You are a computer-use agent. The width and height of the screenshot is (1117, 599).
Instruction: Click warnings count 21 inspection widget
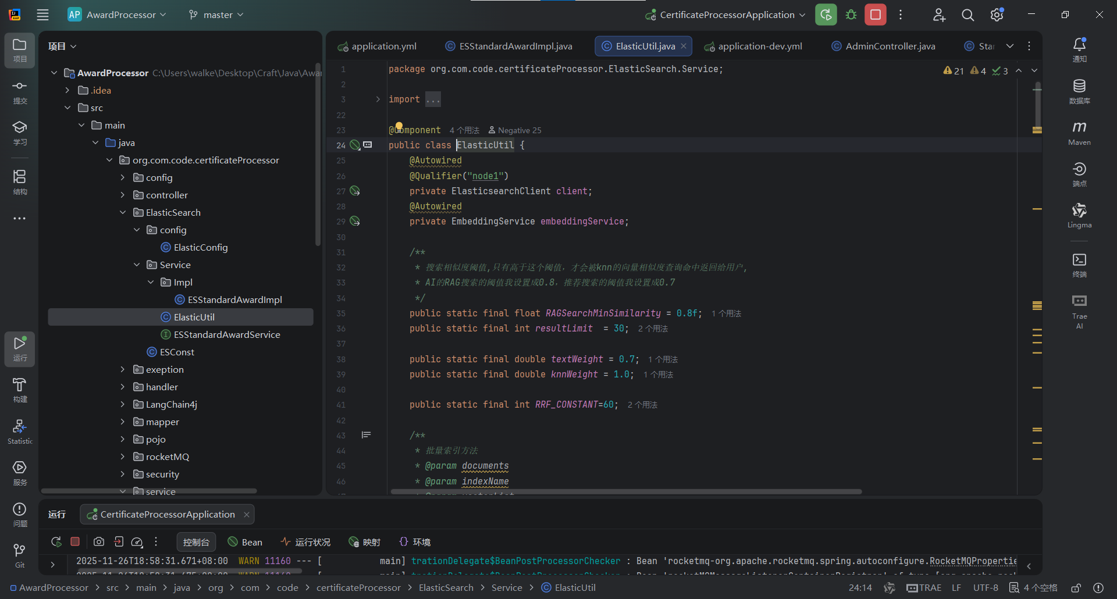click(954, 70)
